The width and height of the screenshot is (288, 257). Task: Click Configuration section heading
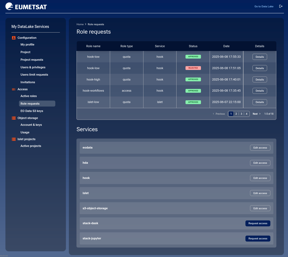(x=27, y=38)
